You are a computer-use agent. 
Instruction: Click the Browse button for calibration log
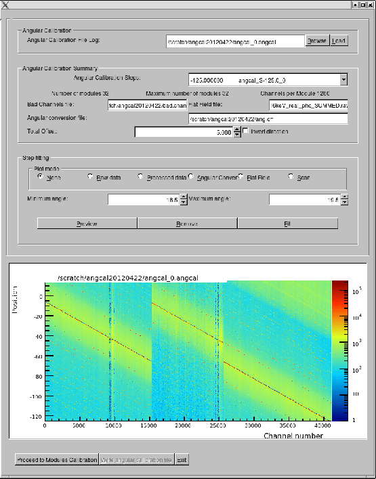pyautogui.click(x=317, y=41)
